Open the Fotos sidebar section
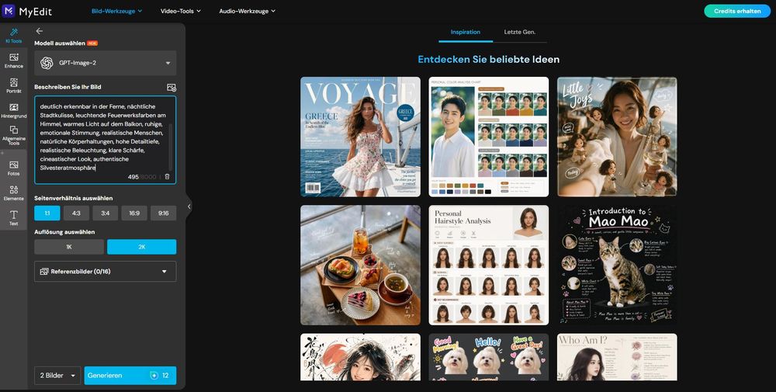Viewport: 776px width, 392px height. click(x=13, y=168)
